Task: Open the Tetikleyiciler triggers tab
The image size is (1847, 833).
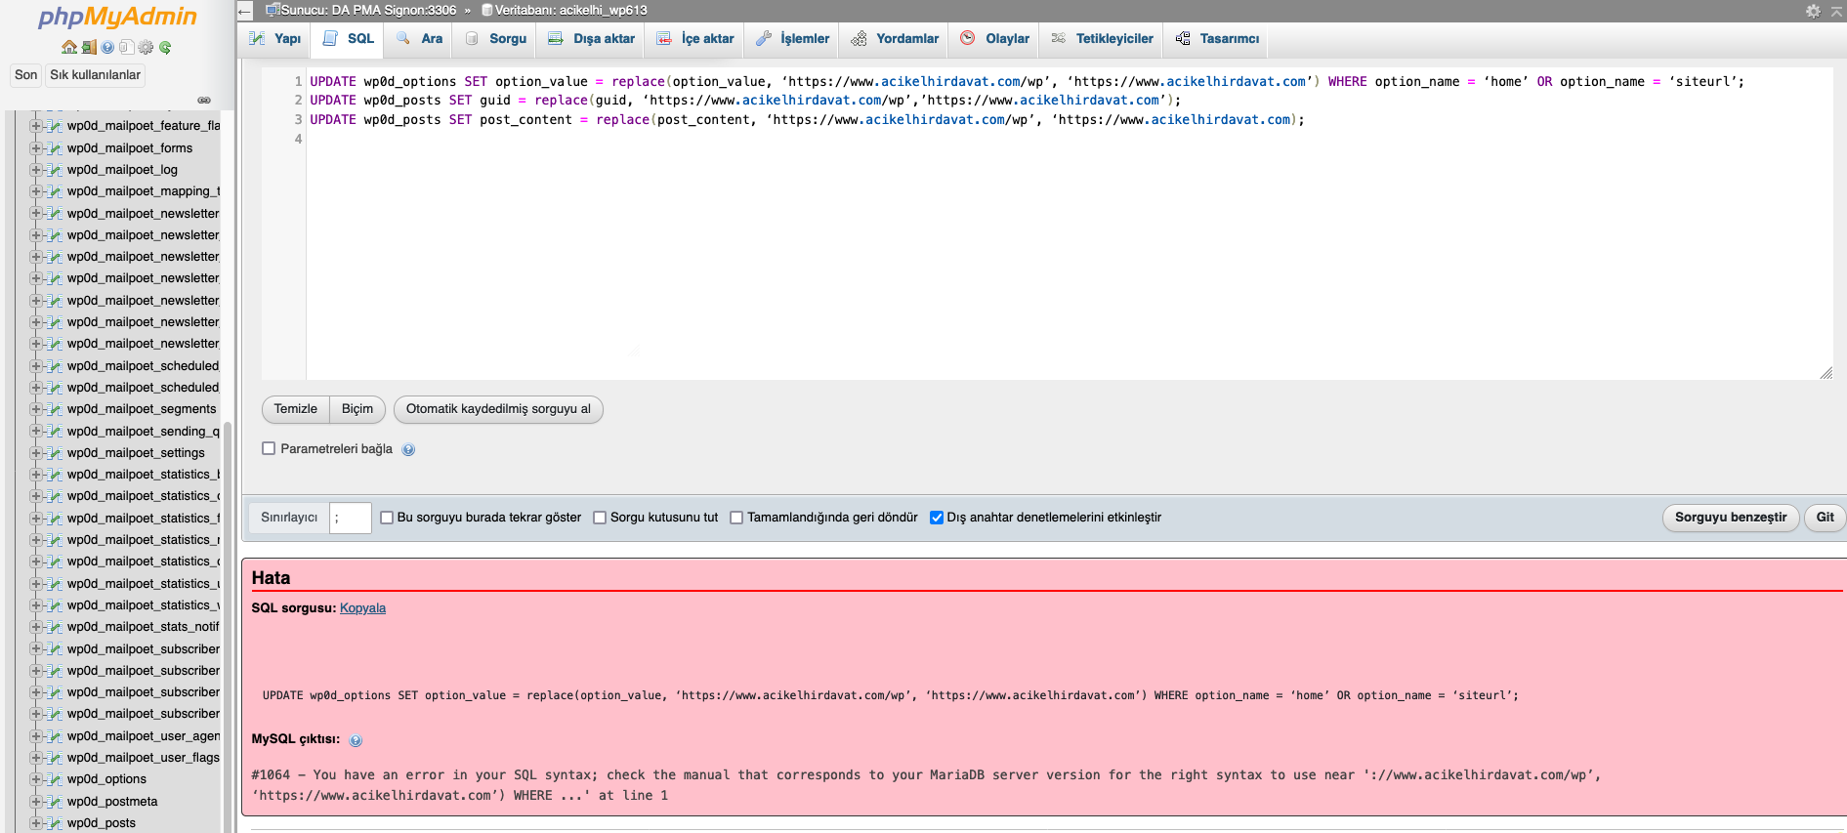Action: 1102,39
